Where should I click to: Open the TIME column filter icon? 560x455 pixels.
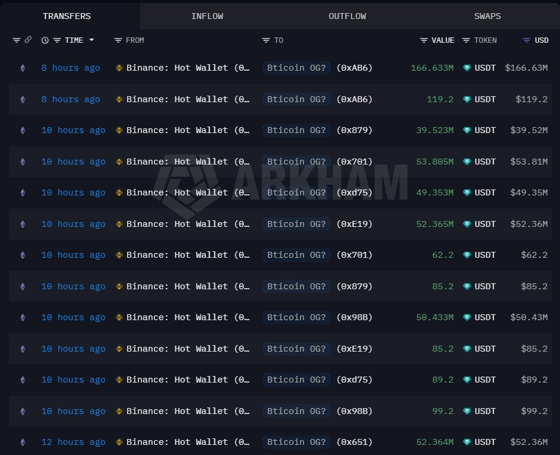[x=57, y=40]
